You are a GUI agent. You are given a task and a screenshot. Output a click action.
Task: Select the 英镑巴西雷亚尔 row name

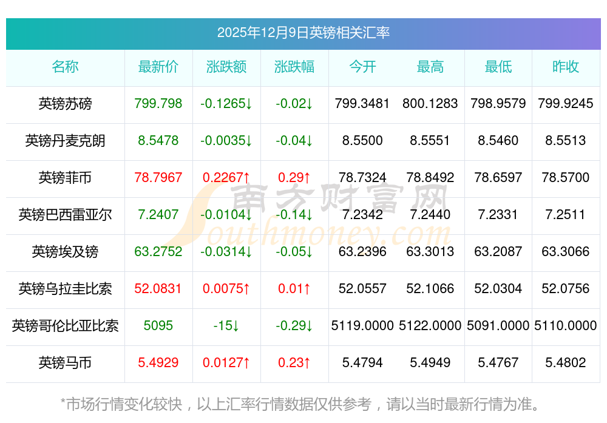(x=65, y=214)
